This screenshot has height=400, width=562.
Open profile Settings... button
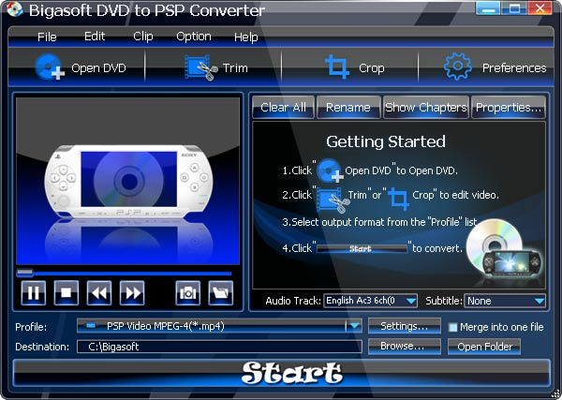405,326
